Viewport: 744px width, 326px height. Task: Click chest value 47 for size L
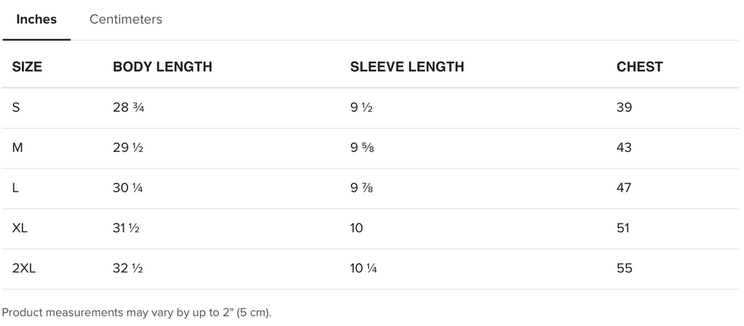click(624, 188)
